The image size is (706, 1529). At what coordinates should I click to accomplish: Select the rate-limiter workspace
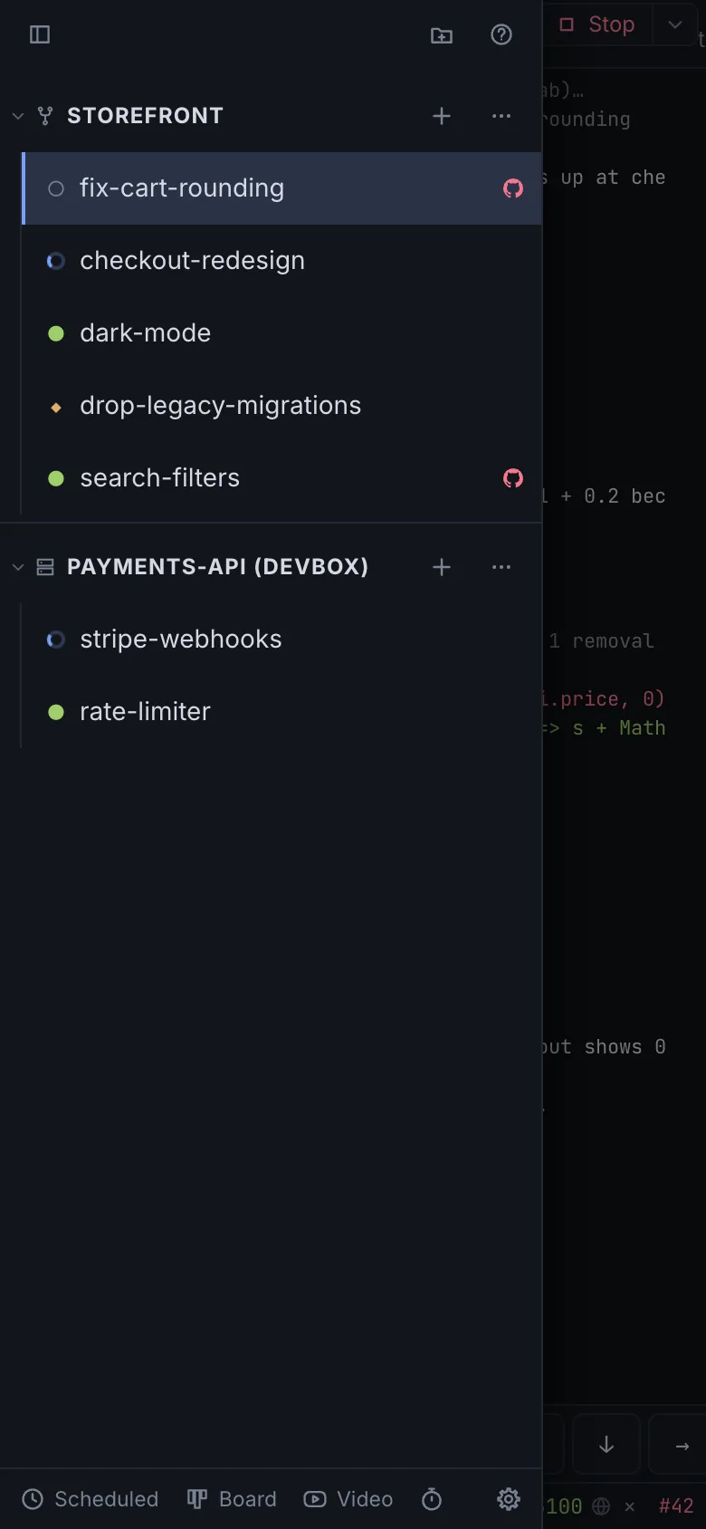(x=281, y=712)
